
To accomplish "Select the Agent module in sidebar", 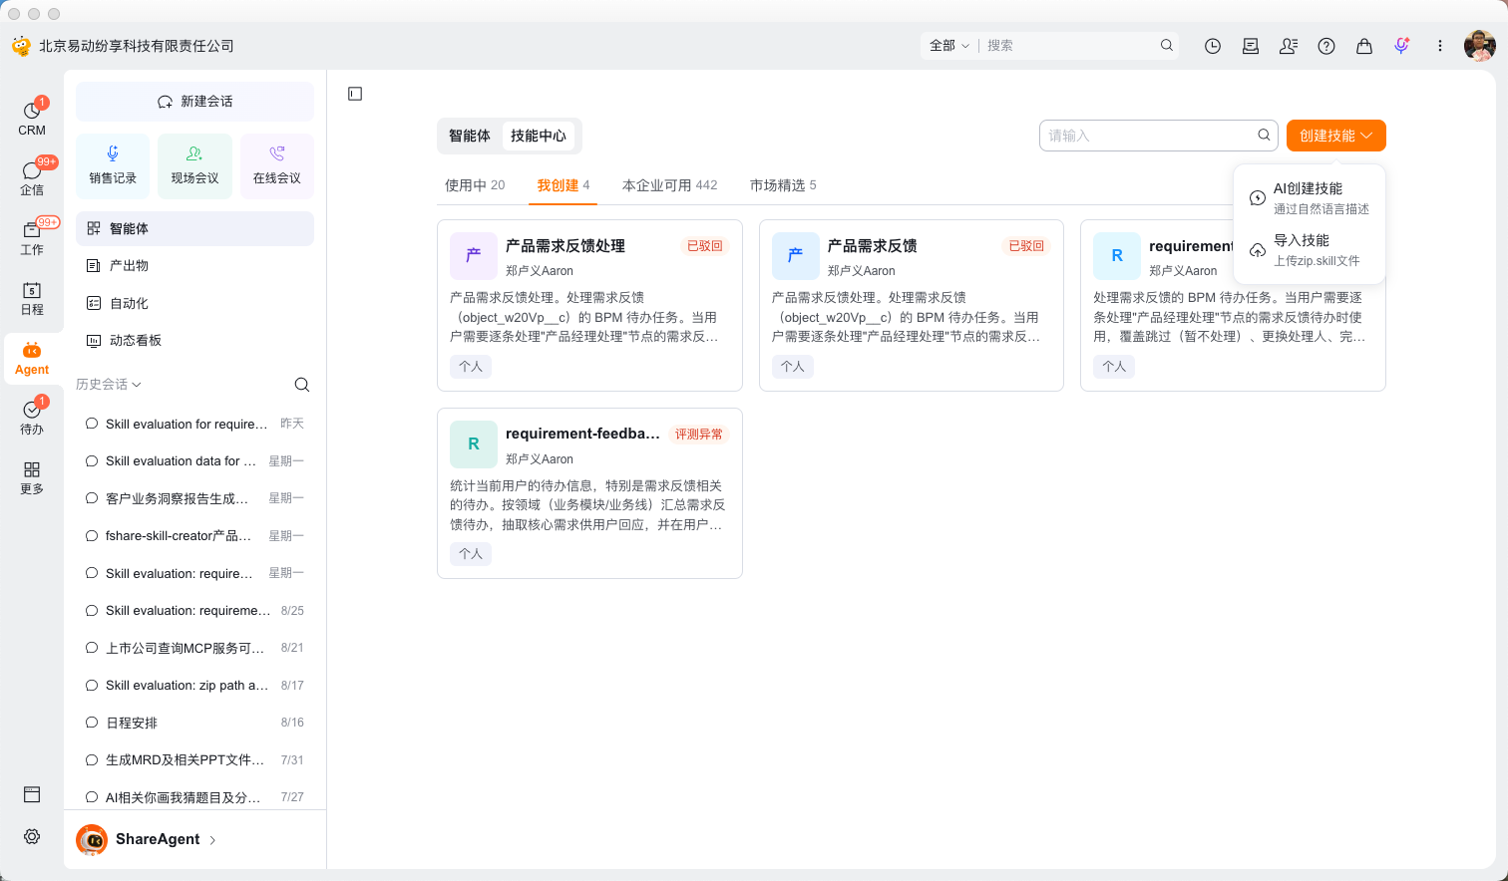I will 32,358.
